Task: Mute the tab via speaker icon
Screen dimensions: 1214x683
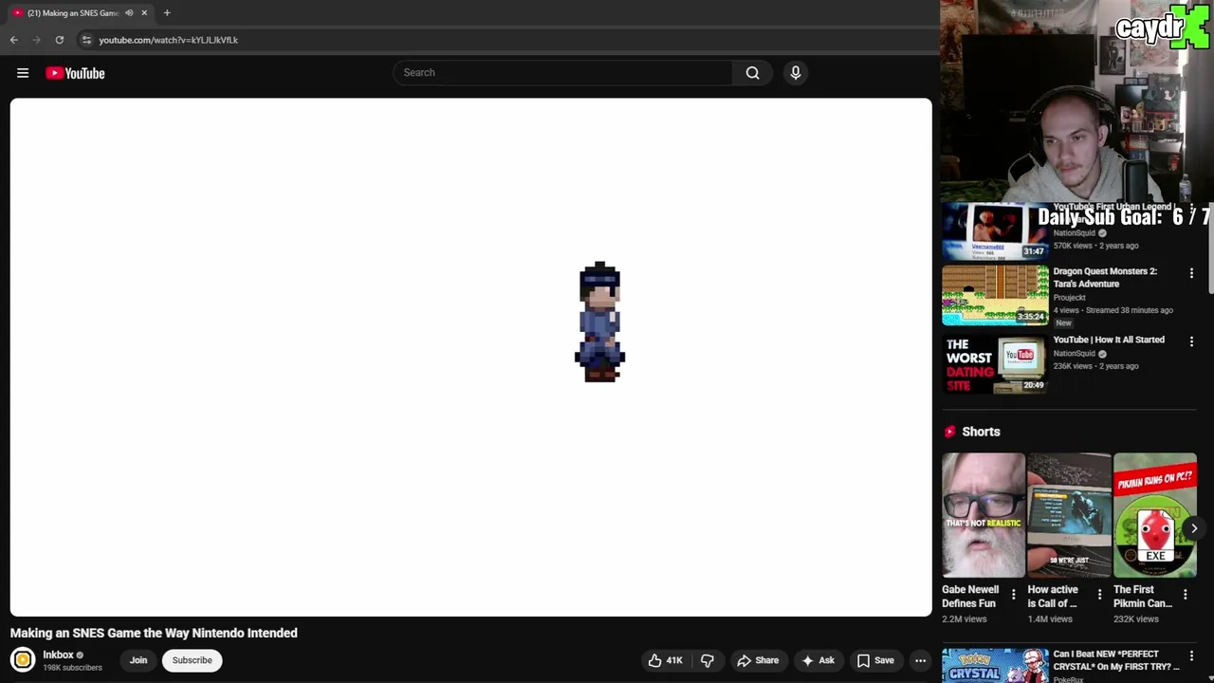Action: point(129,13)
